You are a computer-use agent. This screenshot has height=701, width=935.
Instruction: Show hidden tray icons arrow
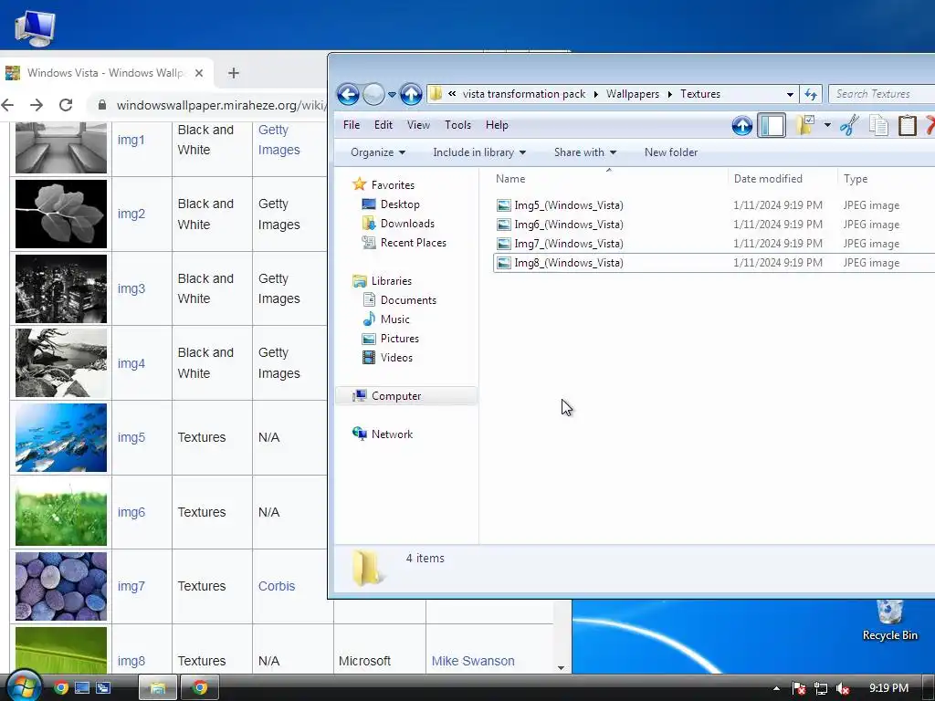tap(776, 688)
